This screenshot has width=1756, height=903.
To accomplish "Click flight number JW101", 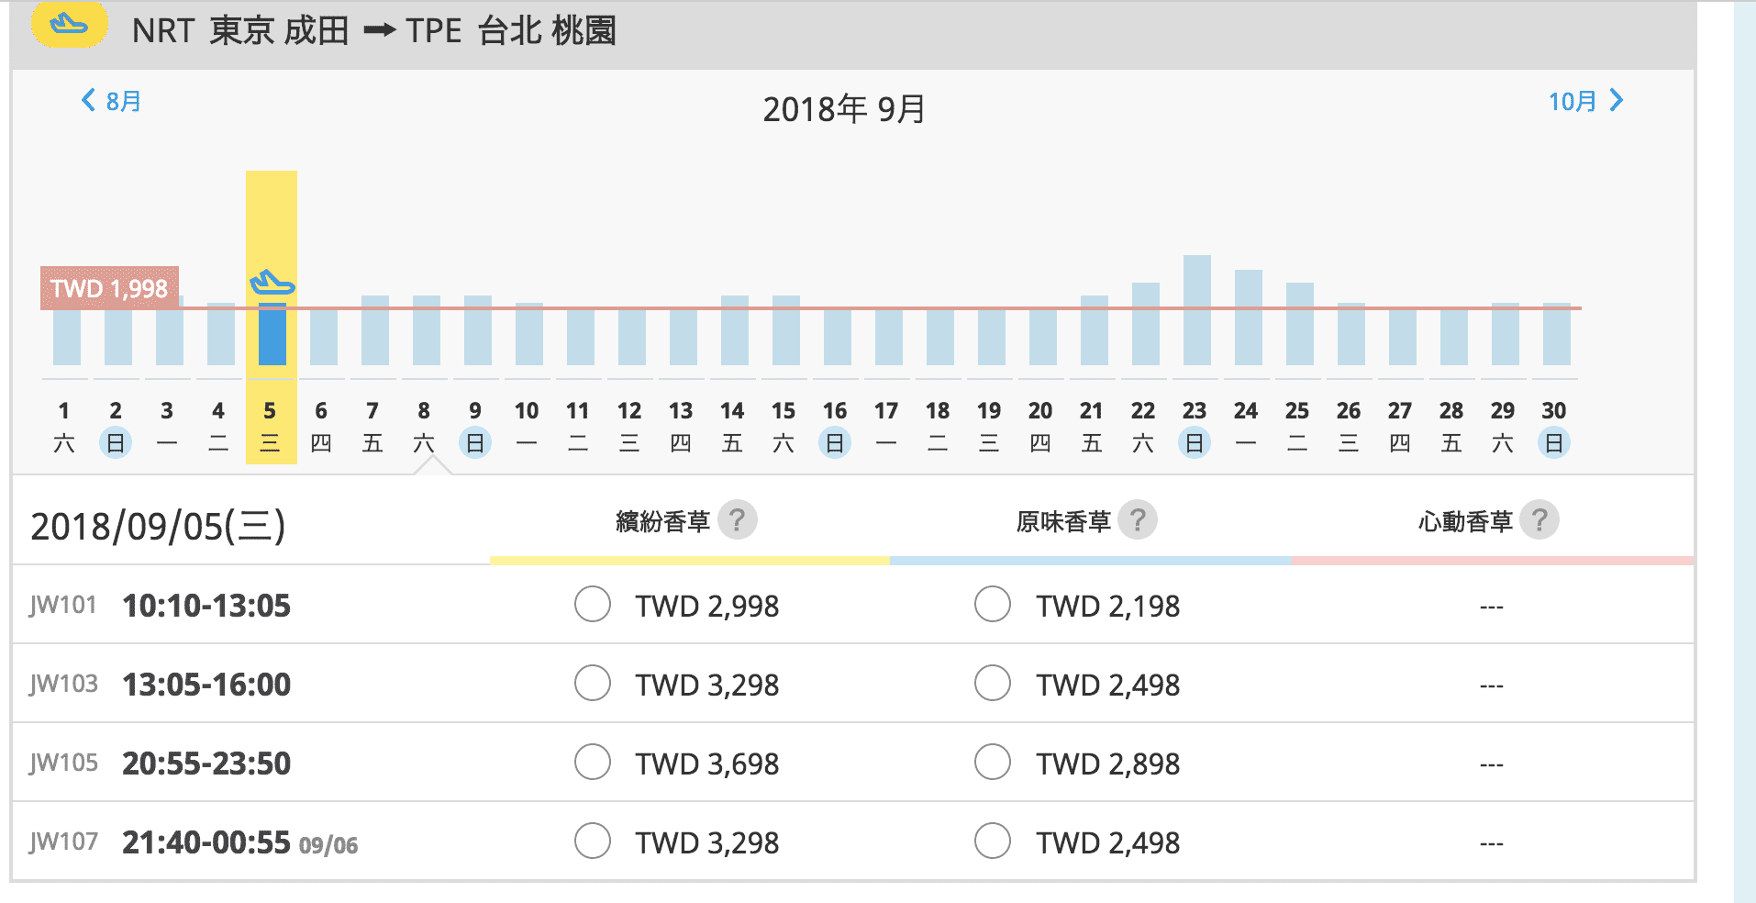I will [62, 605].
